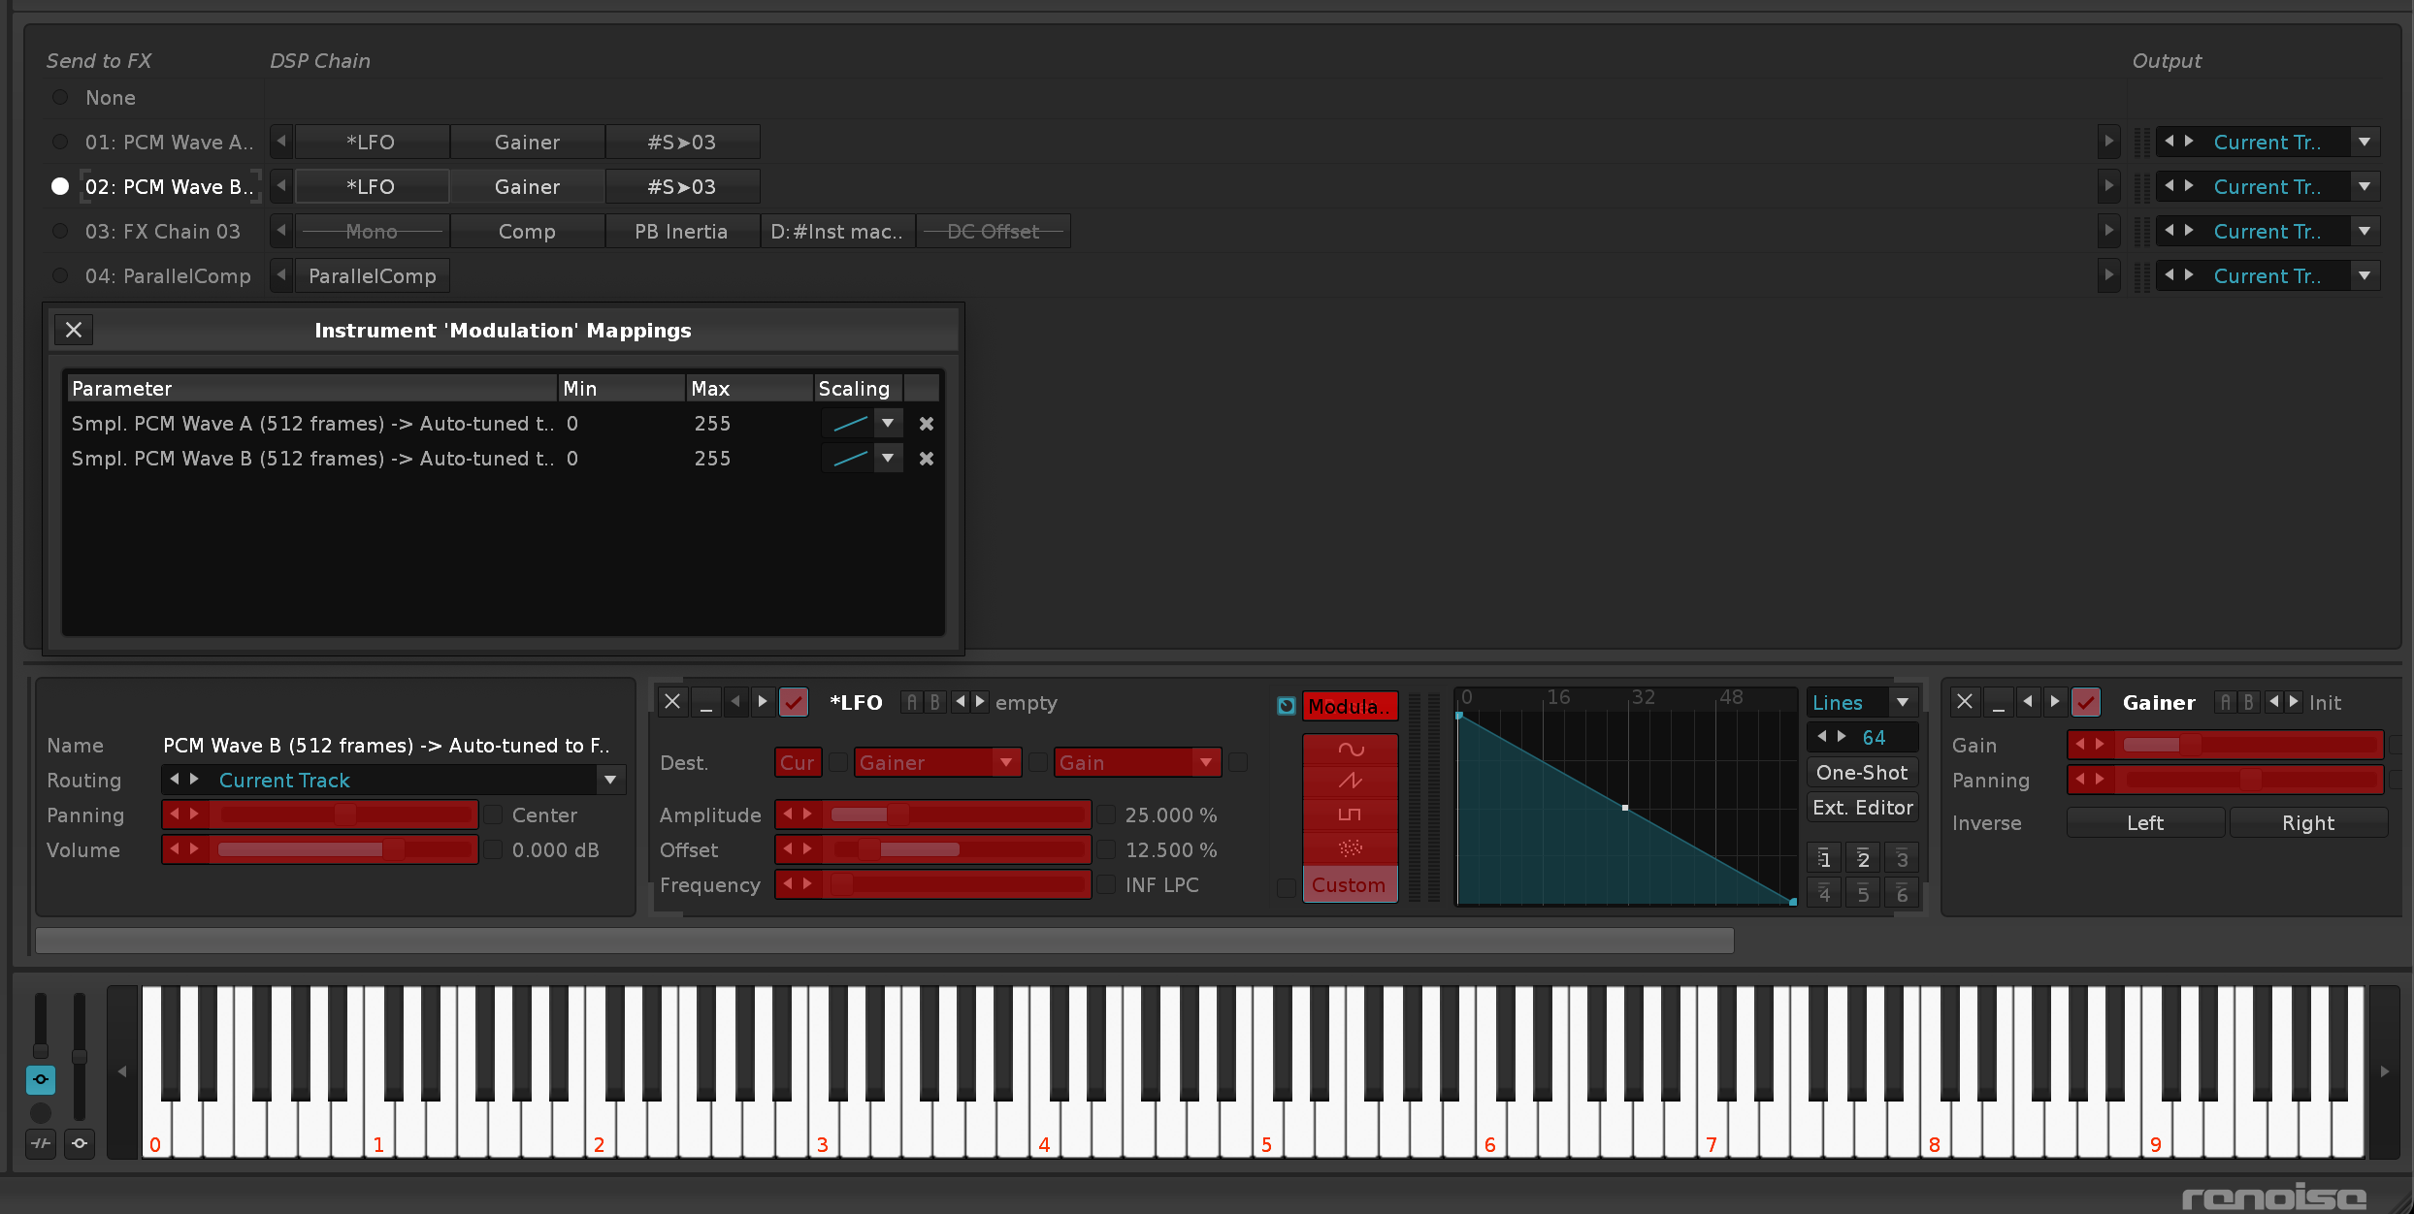Toggle the Gainer device enable checkbox
This screenshot has height=1214, width=2414.
click(x=2085, y=702)
